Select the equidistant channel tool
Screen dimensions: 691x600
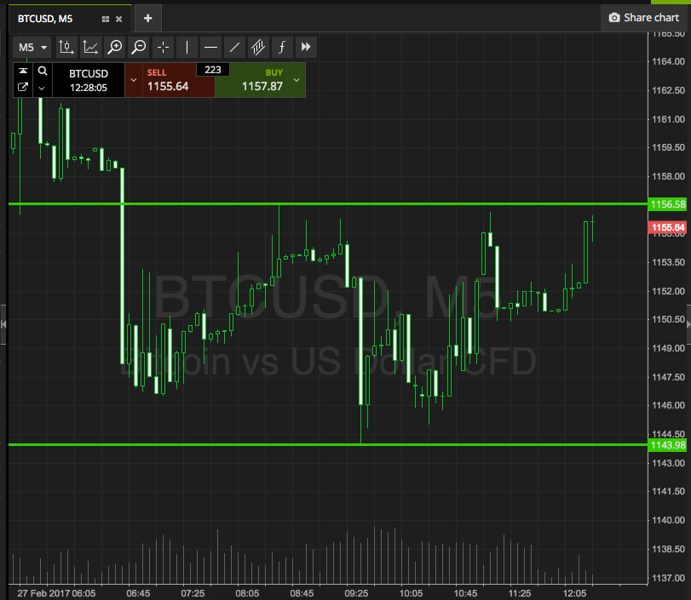[x=258, y=47]
